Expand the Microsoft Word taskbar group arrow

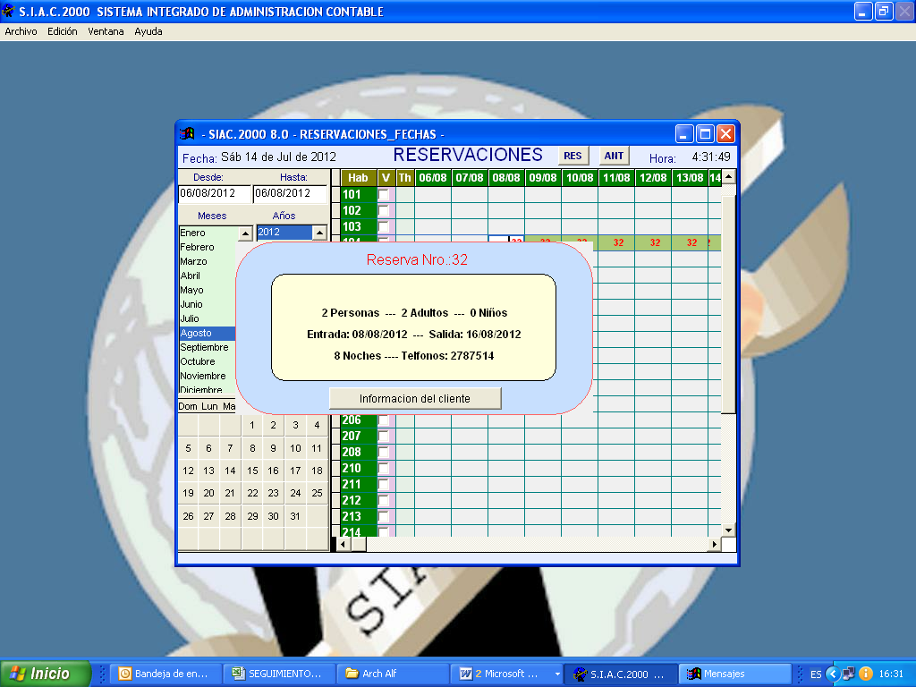(x=557, y=674)
